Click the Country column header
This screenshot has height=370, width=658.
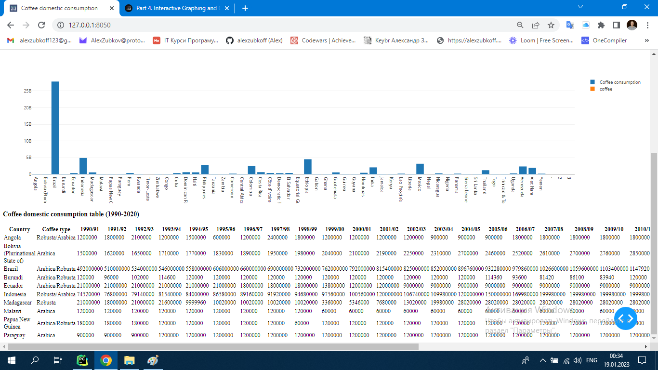20,229
